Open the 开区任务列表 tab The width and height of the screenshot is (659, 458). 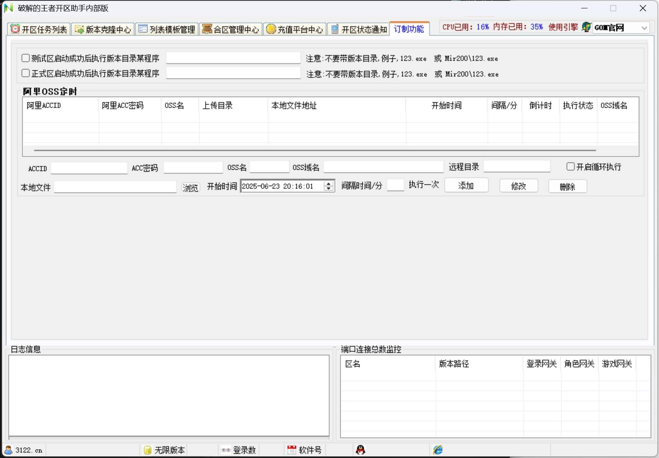click(x=39, y=29)
